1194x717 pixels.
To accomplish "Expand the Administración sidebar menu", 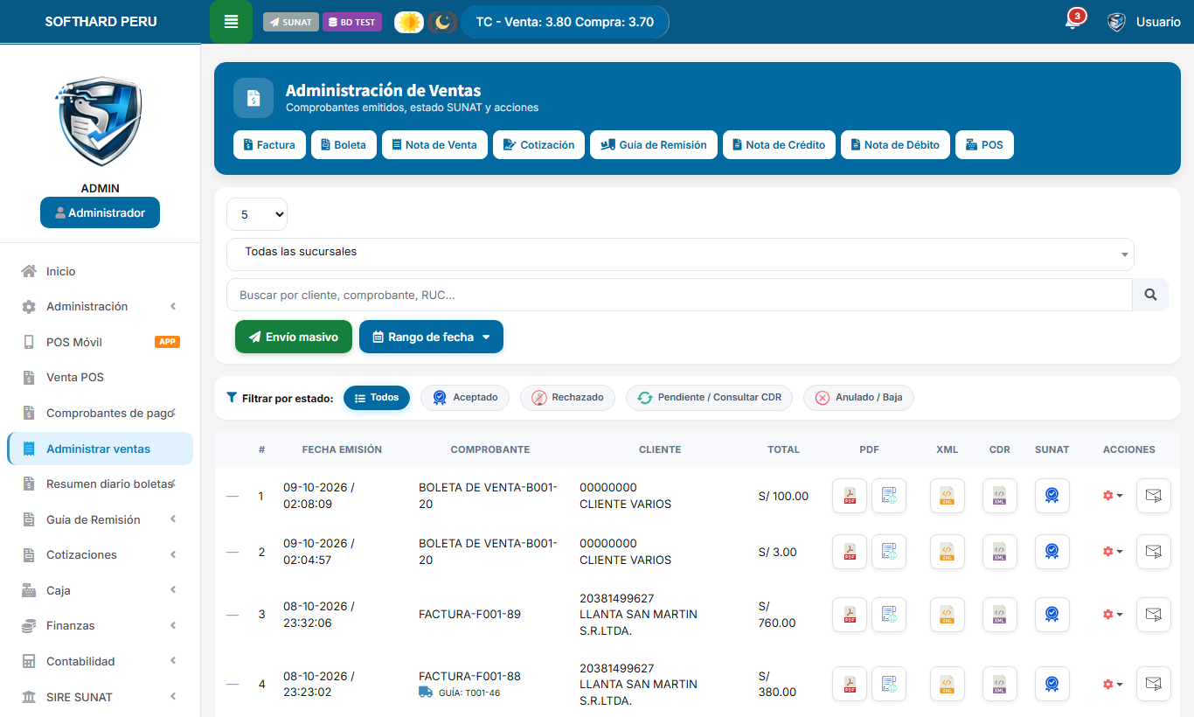I will point(100,307).
